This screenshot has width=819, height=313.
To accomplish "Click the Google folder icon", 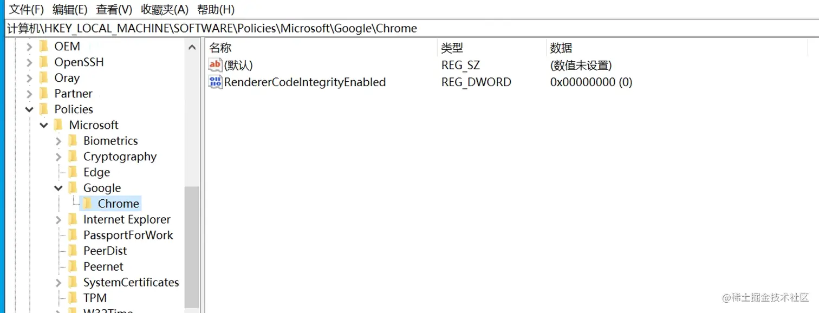I will point(73,188).
